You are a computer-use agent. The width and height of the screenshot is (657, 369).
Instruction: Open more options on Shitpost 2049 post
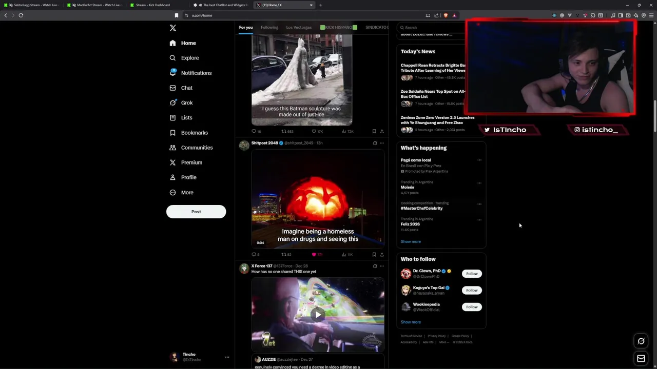(x=381, y=143)
